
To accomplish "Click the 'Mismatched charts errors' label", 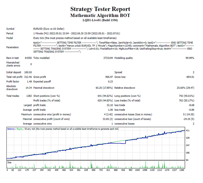I will pyautogui.click(x=13, y=64).
